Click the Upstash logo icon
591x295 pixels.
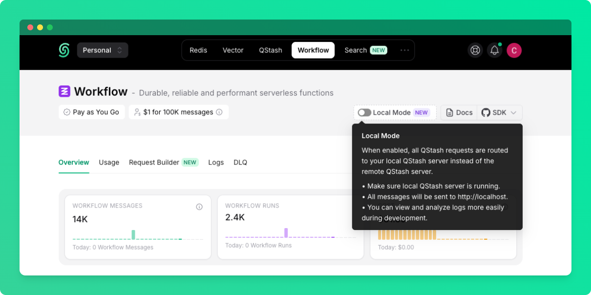pyautogui.click(x=64, y=50)
